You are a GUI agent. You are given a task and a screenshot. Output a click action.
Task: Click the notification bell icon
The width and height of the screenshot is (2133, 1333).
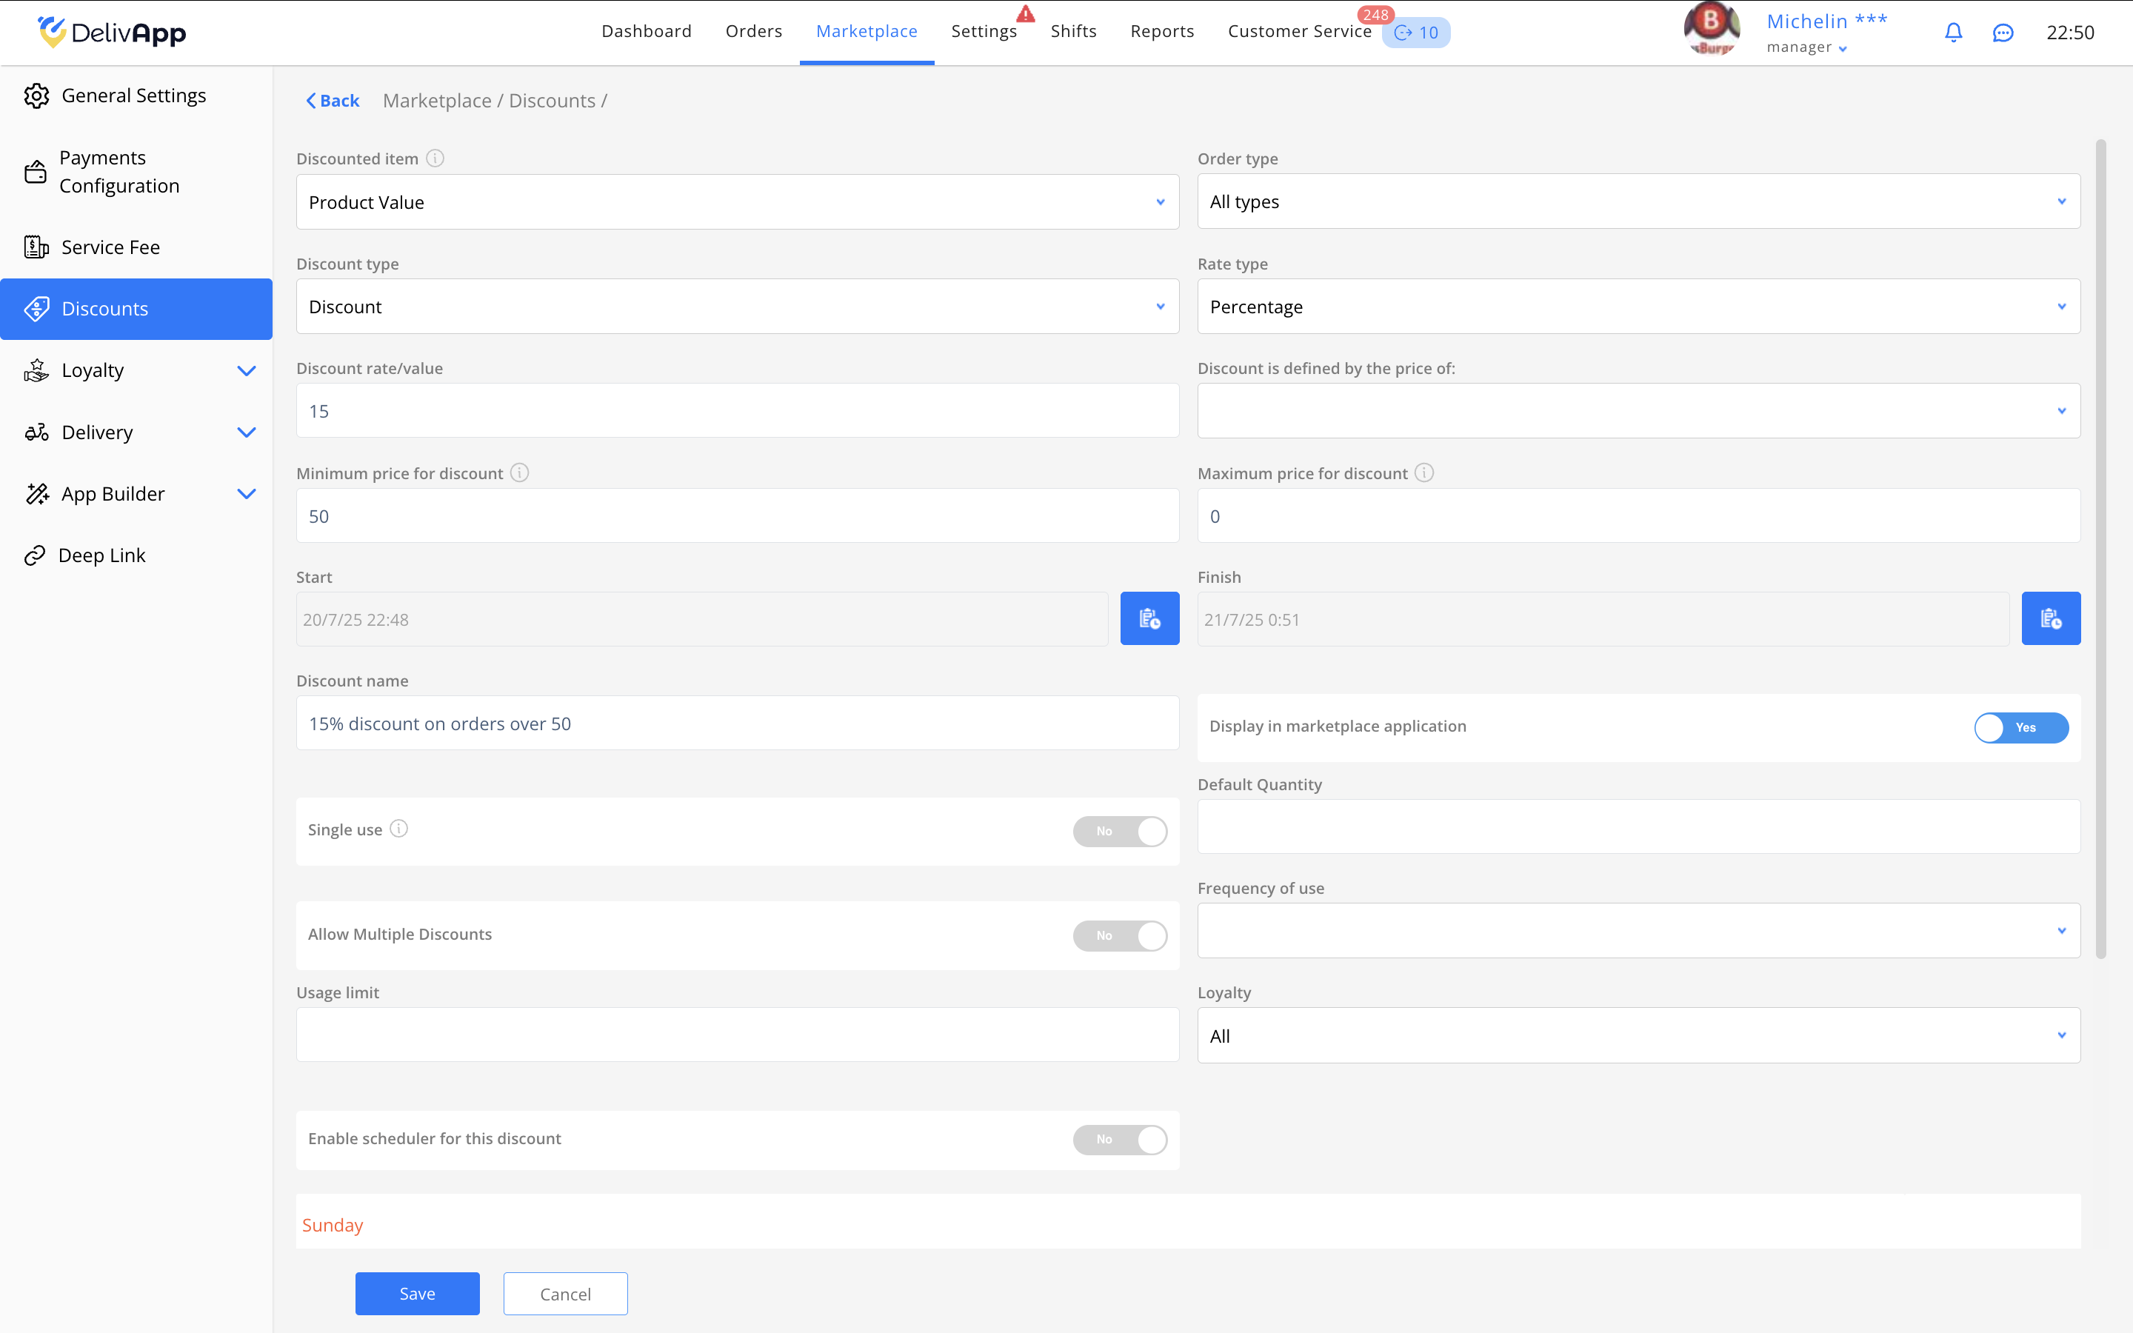coord(1953,33)
